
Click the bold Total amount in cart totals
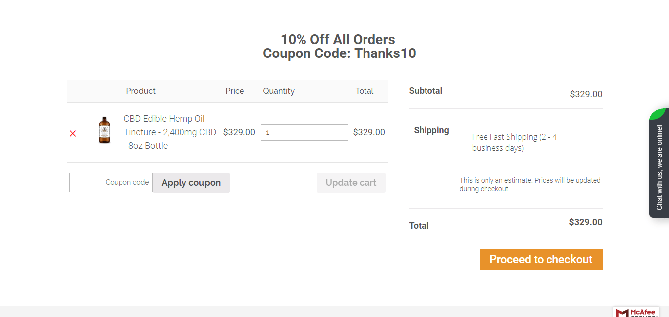(x=586, y=222)
